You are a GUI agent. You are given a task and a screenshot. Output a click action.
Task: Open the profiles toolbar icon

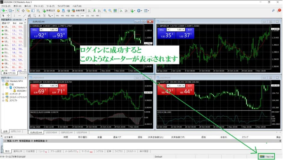click(11, 11)
